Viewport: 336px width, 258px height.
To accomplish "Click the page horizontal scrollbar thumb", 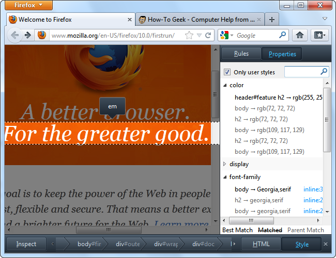I will coord(109,230).
